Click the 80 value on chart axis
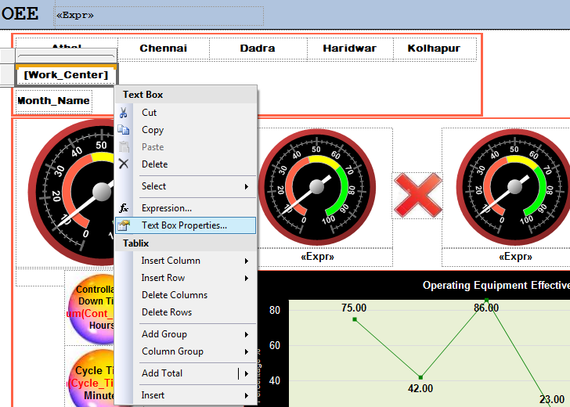This screenshot has width=570, height=407. point(275,310)
